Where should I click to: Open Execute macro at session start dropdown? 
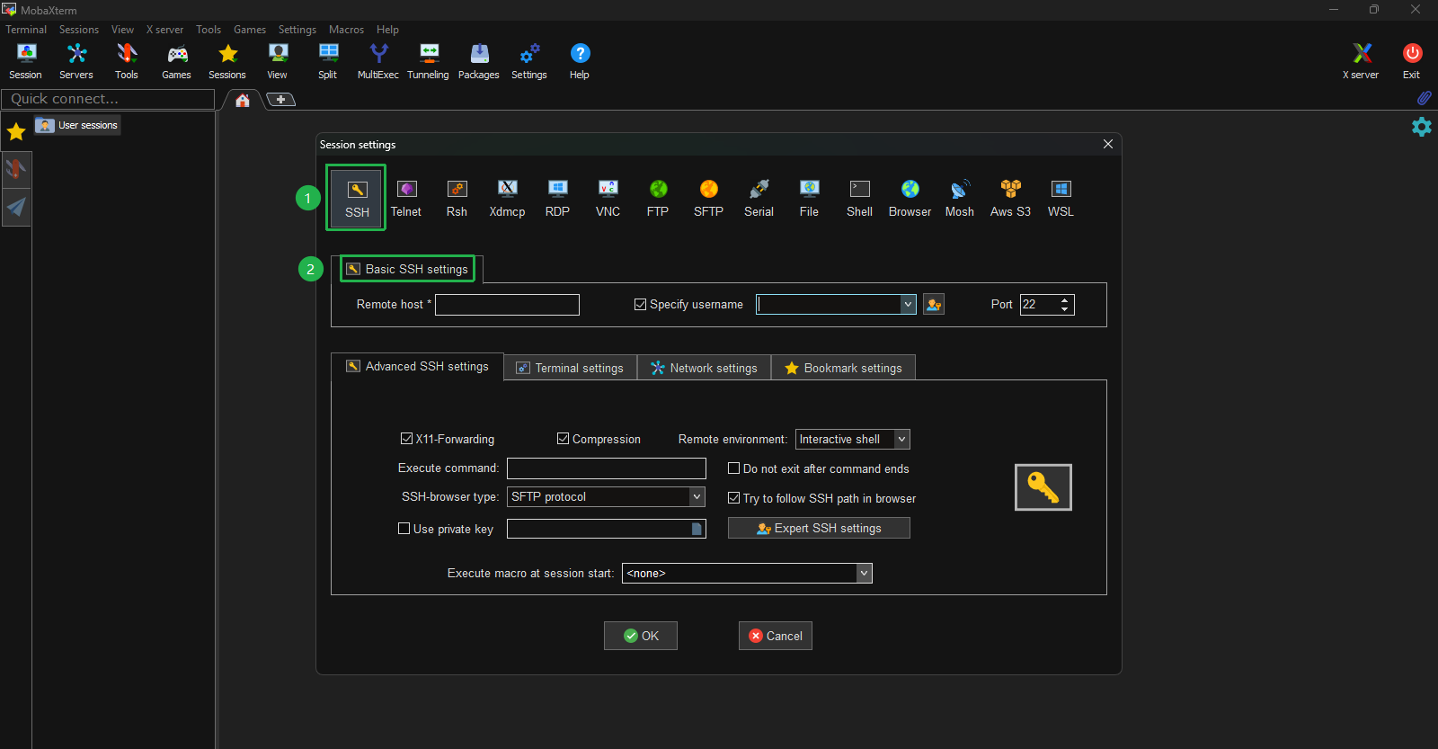point(864,573)
